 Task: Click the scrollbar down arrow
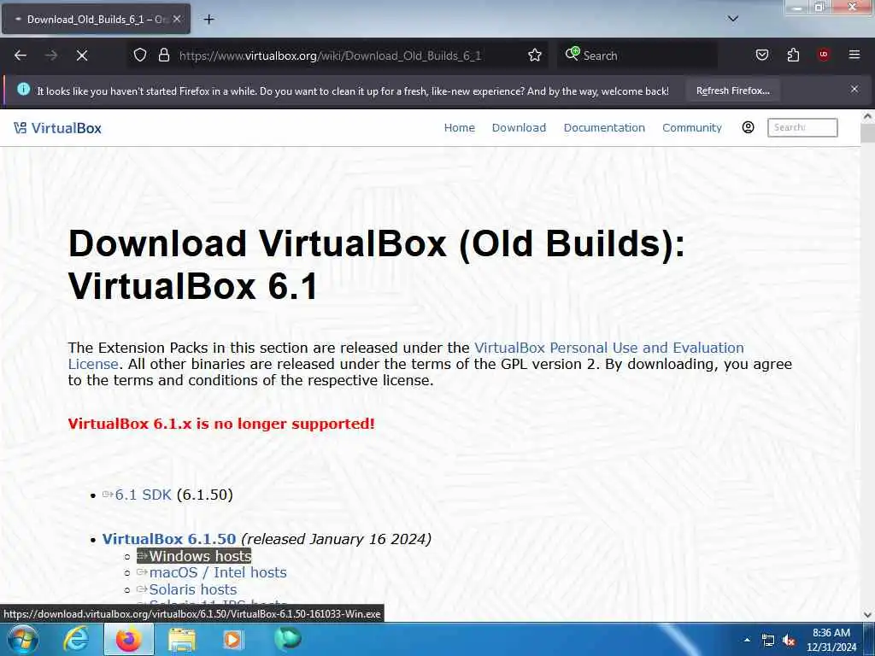pos(867,615)
